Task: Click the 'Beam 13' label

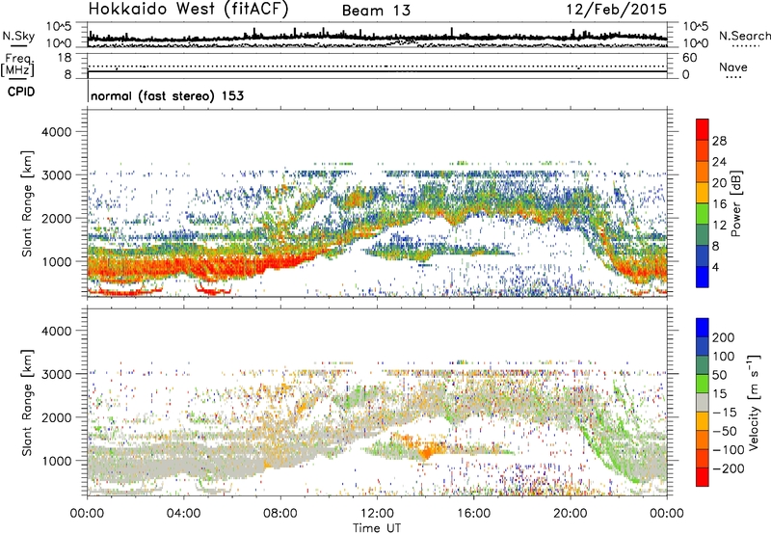Action: pos(376,11)
